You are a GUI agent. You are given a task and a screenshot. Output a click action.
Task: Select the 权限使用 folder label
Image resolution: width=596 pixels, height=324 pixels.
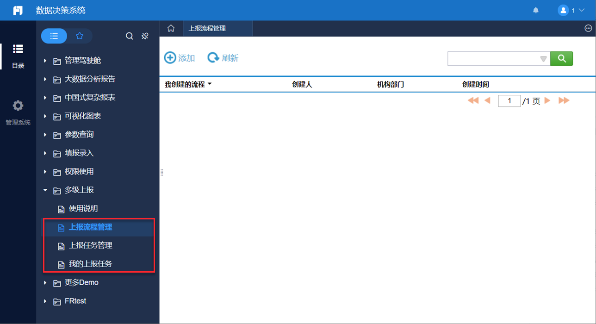point(79,172)
